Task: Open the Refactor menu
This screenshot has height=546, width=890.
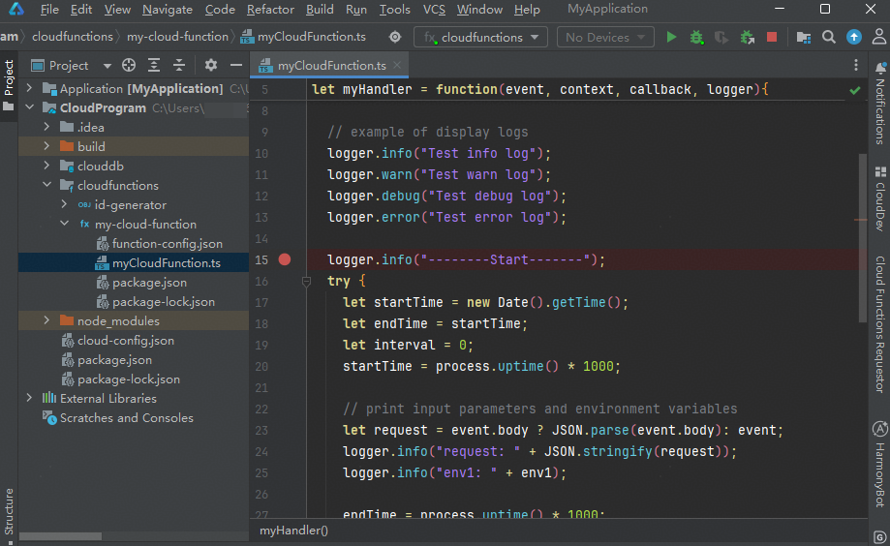Action: pos(270,10)
